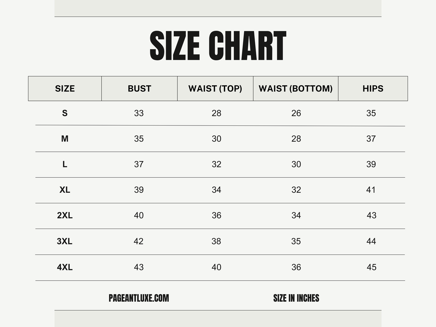Screen dimensions: 436x327
Task: Click the 3XL size row label
Action: (65, 241)
